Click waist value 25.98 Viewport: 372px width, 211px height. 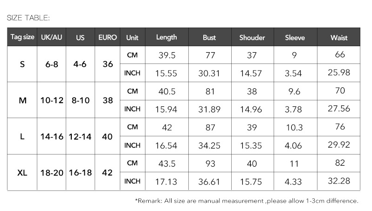(x=339, y=72)
